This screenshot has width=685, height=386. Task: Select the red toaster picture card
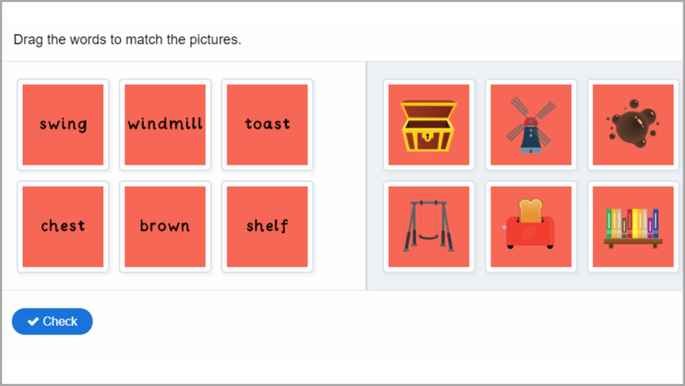[530, 226]
